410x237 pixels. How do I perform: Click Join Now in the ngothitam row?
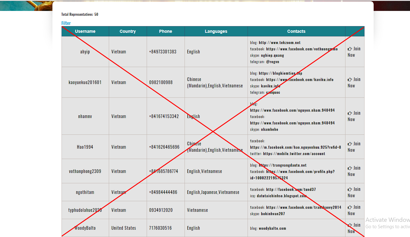[x=354, y=192]
